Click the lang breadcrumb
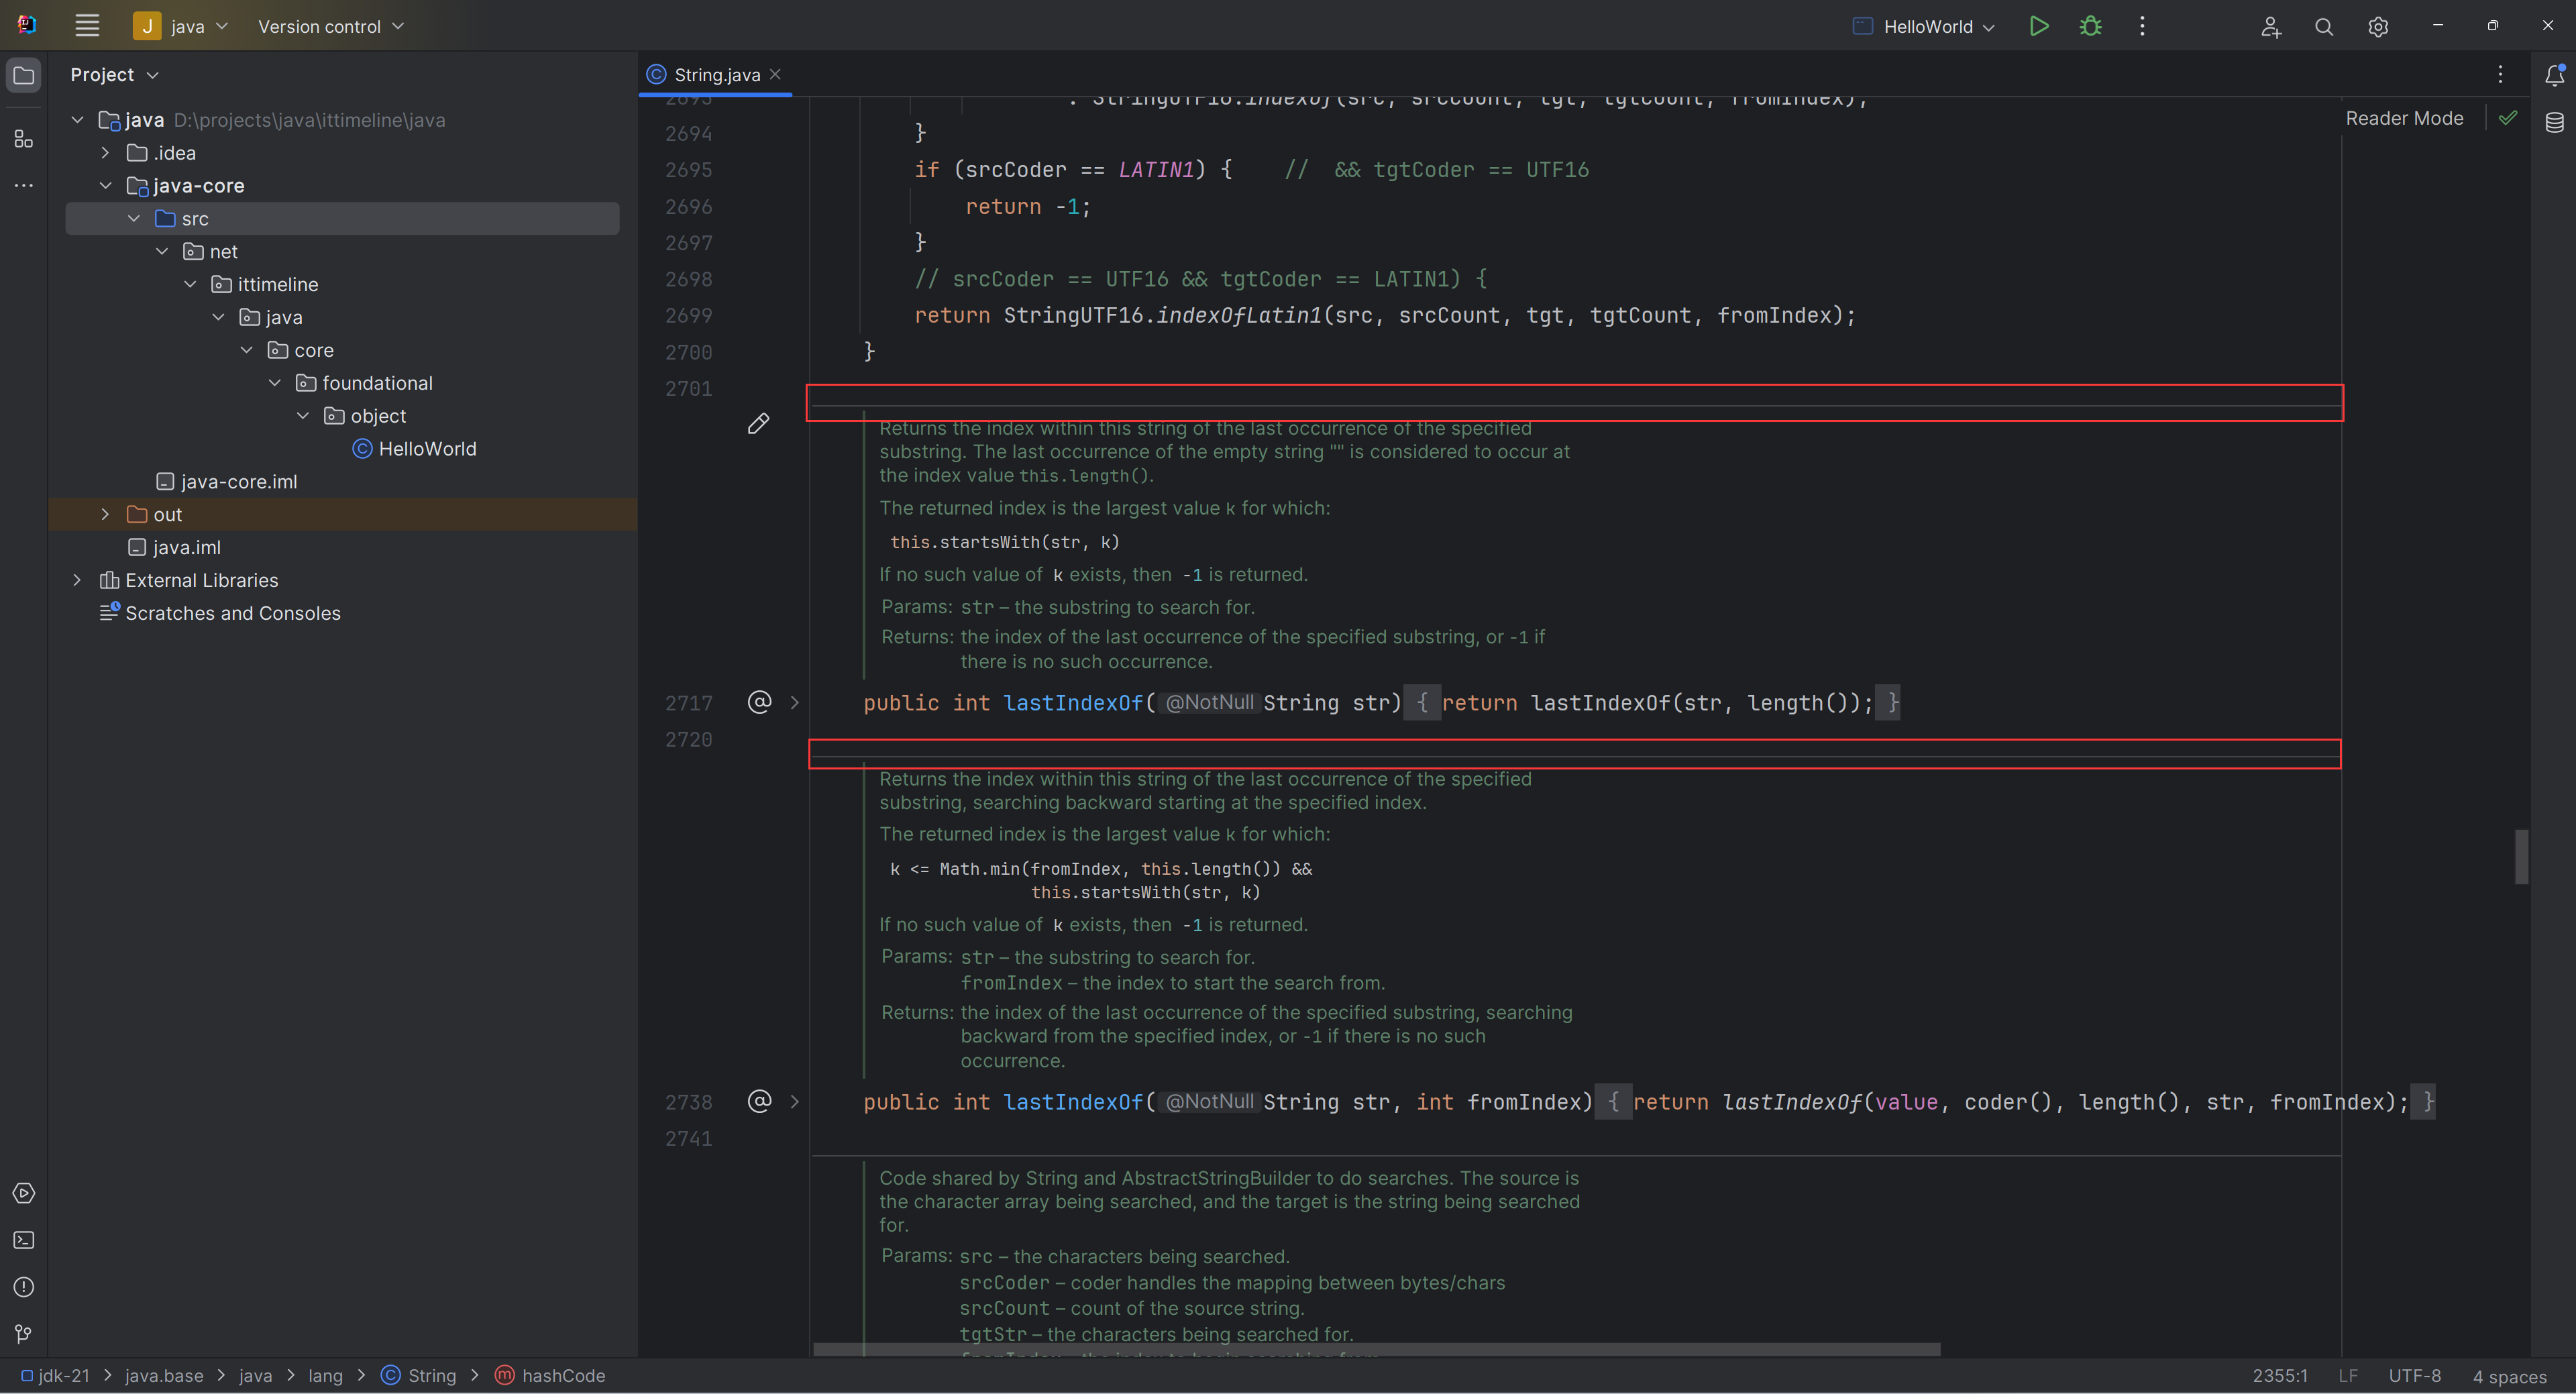 325,1375
